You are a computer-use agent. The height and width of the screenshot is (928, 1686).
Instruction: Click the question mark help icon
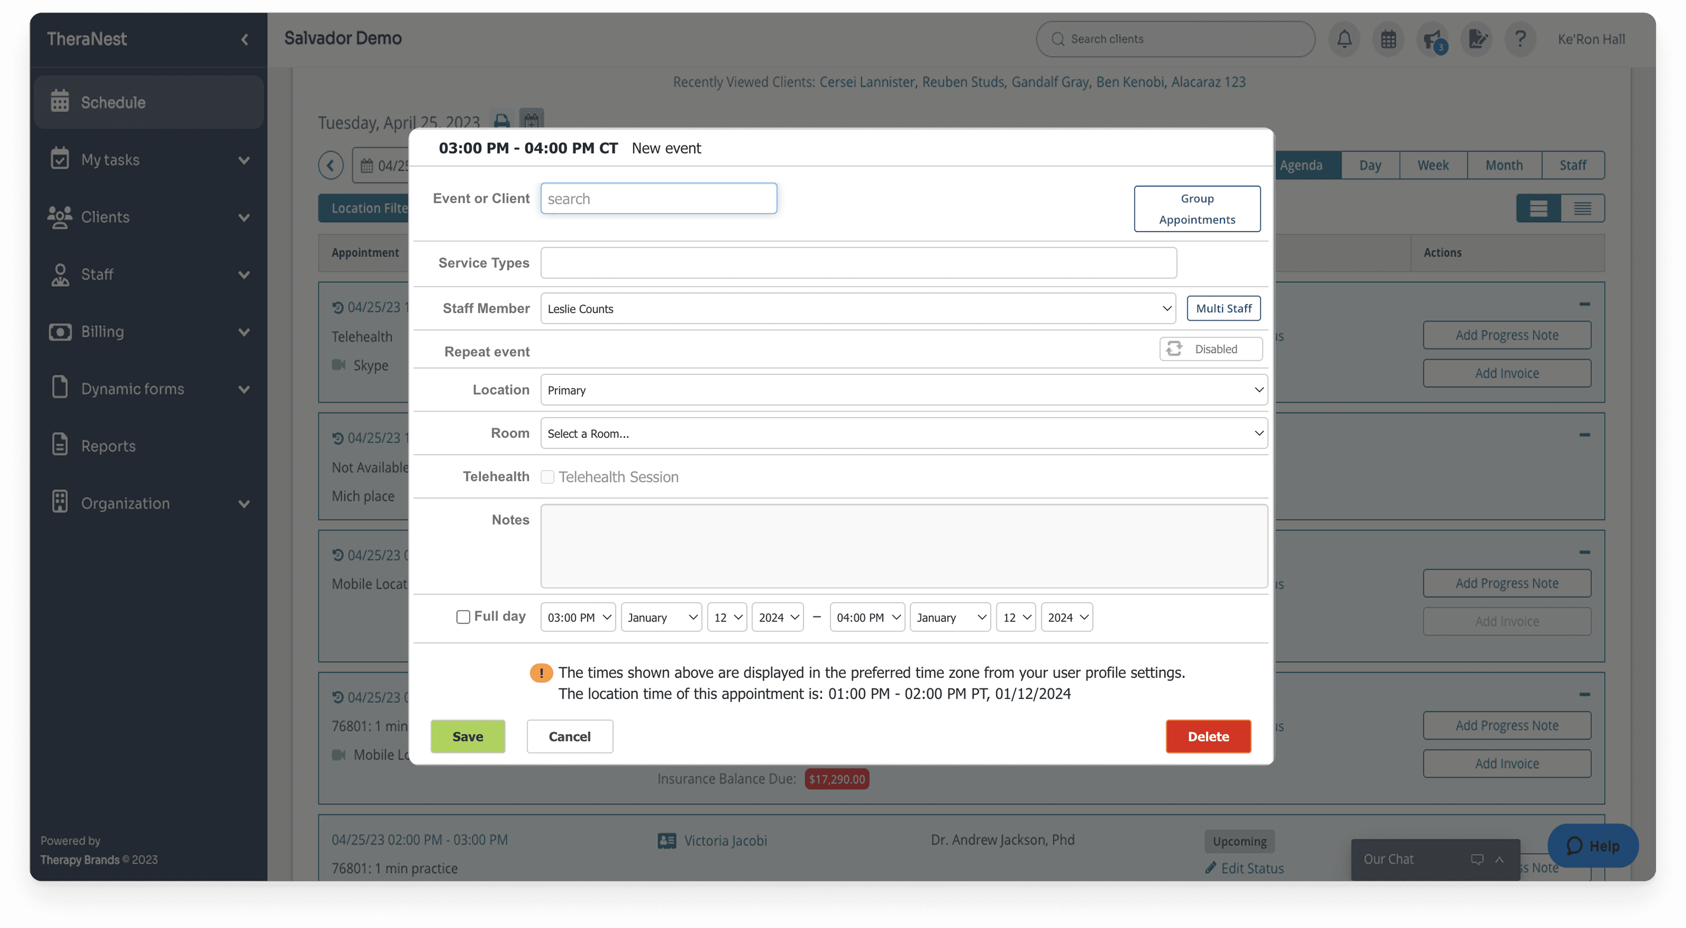point(1520,39)
